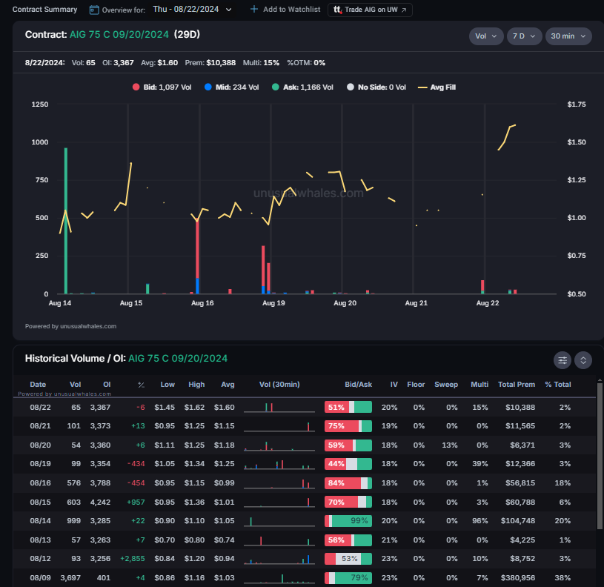Sort table by Floor column header
Viewport: 604px width, 587px height.
[x=416, y=385]
